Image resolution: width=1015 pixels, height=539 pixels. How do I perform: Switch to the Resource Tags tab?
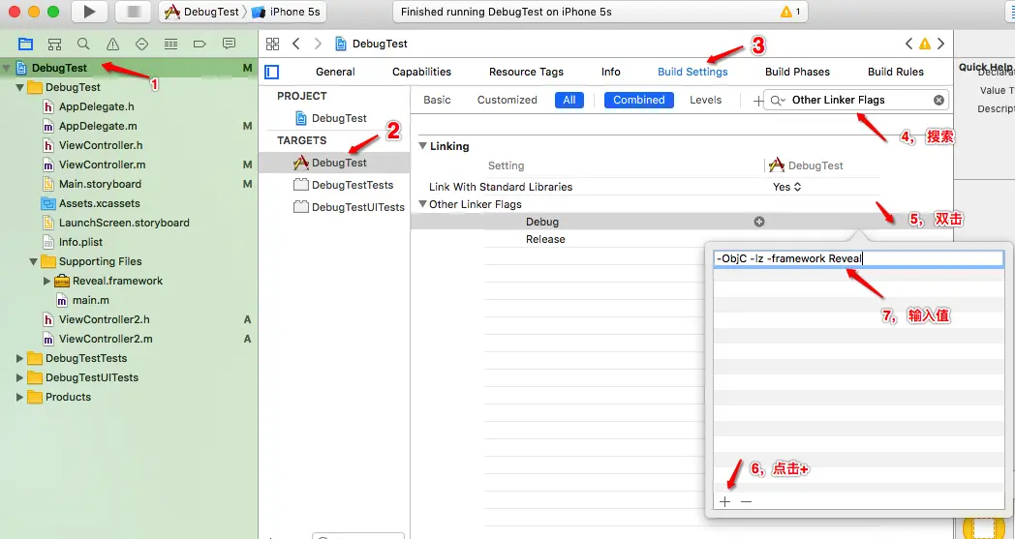526,72
